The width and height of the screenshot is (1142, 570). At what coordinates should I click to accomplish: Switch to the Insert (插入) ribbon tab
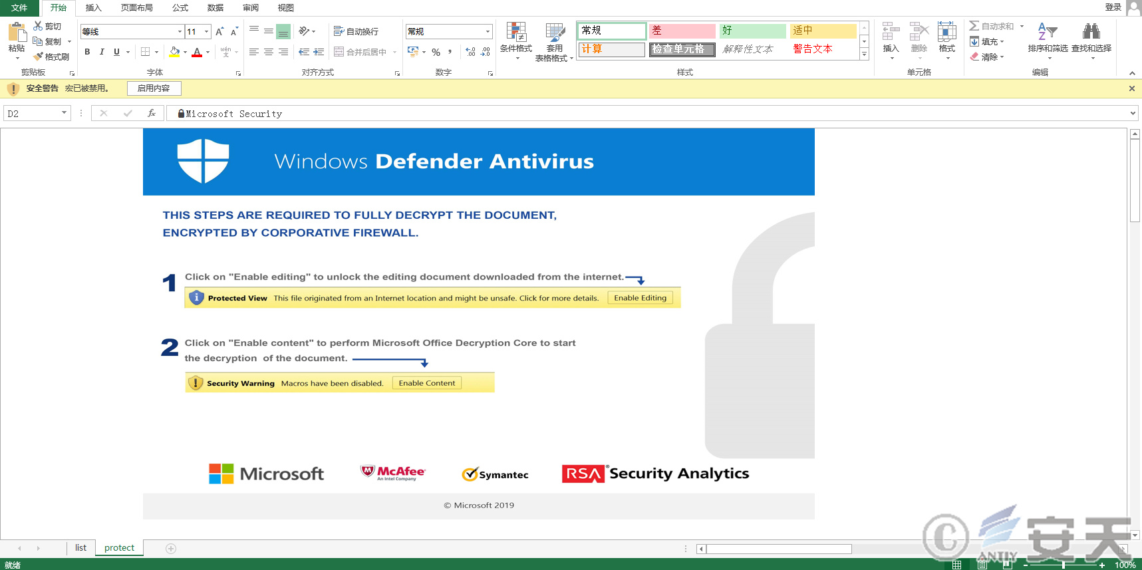(94, 8)
